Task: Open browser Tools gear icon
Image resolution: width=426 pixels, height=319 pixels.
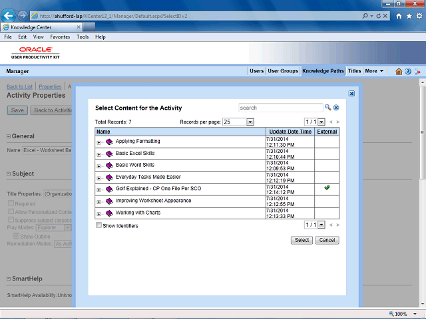Action: click(419, 16)
